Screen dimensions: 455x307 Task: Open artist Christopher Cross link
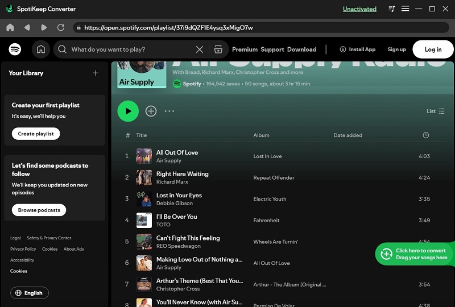coord(178,289)
